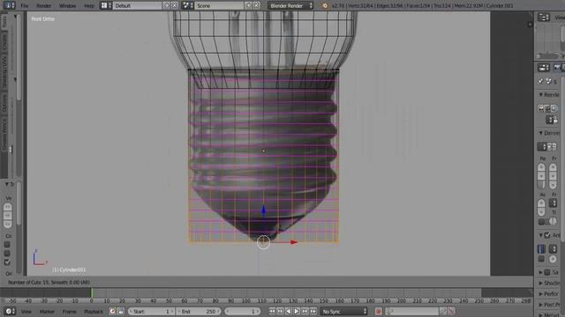Image resolution: width=565 pixels, height=317 pixels.
Task: Delete the current scene with X icon
Action: coord(256,5)
